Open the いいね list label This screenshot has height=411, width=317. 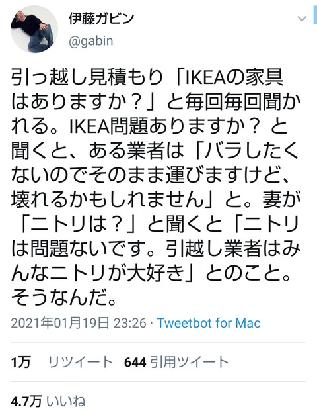click(66, 402)
